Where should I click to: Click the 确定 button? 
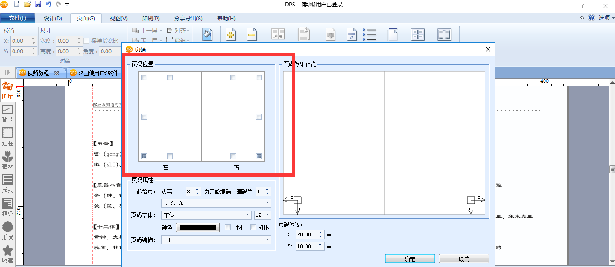[x=410, y=259]
